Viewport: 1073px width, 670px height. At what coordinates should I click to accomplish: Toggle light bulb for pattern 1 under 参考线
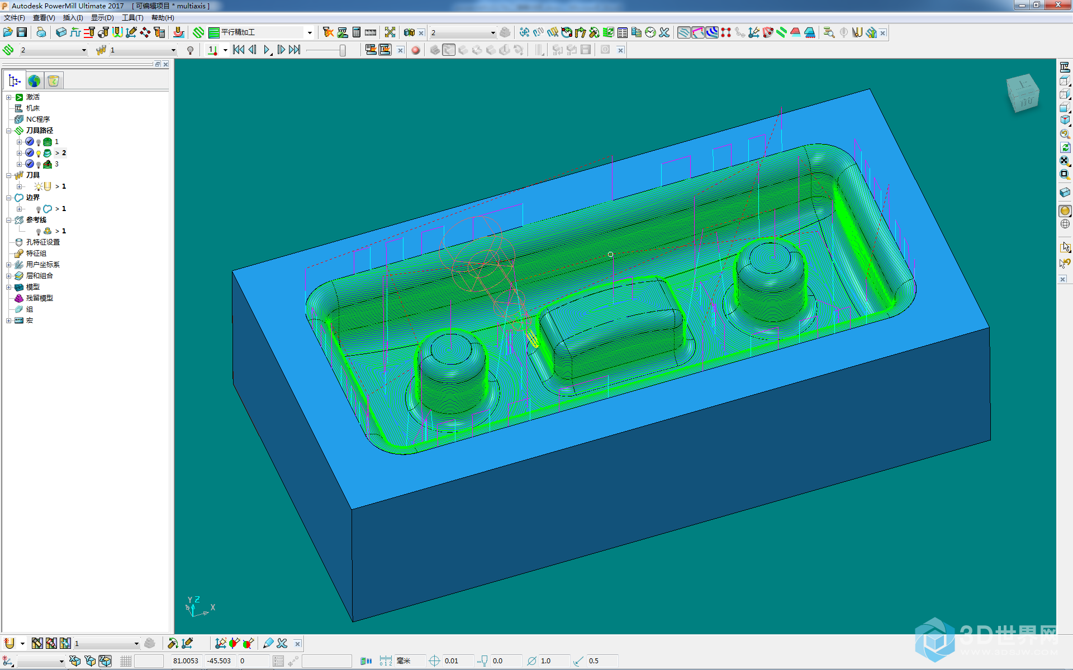[x=39, y=232]
